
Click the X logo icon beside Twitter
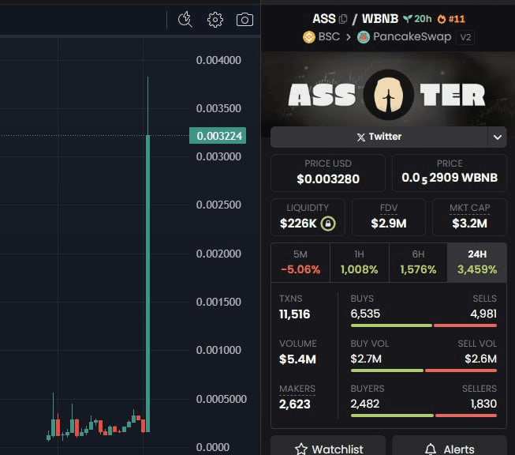(x=360, y=137)
